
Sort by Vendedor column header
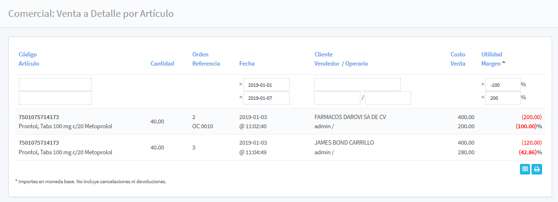pyautogui.click(x=327, y=64)
